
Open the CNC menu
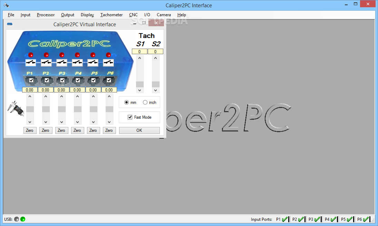(x=133, y=15)
